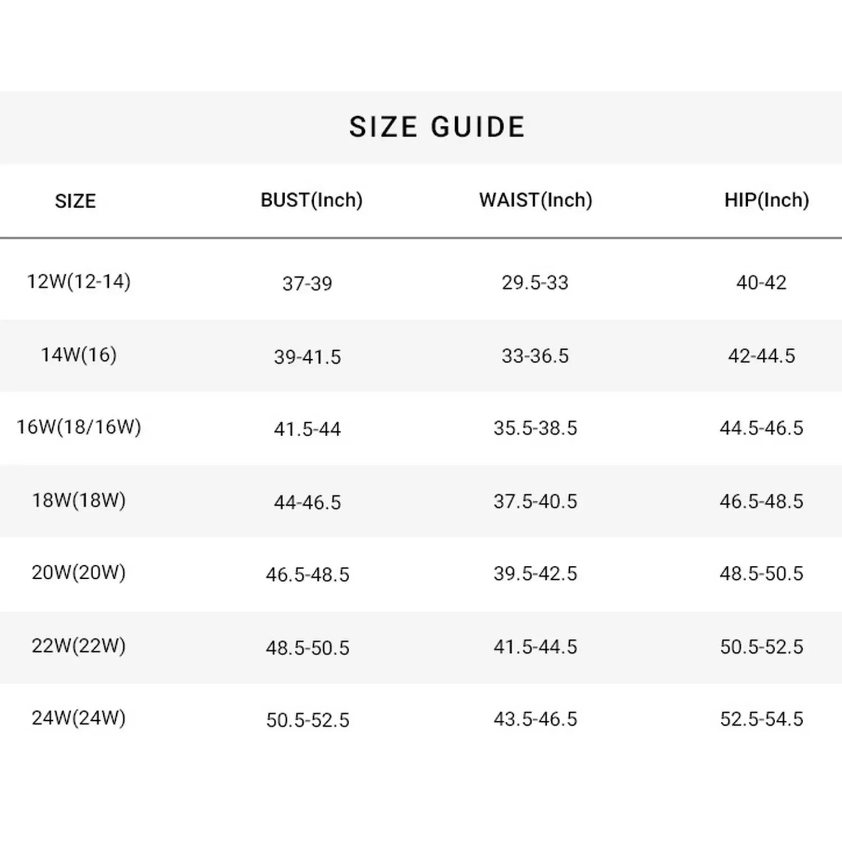Click the 24W(24W) size label

pos(79,718)
